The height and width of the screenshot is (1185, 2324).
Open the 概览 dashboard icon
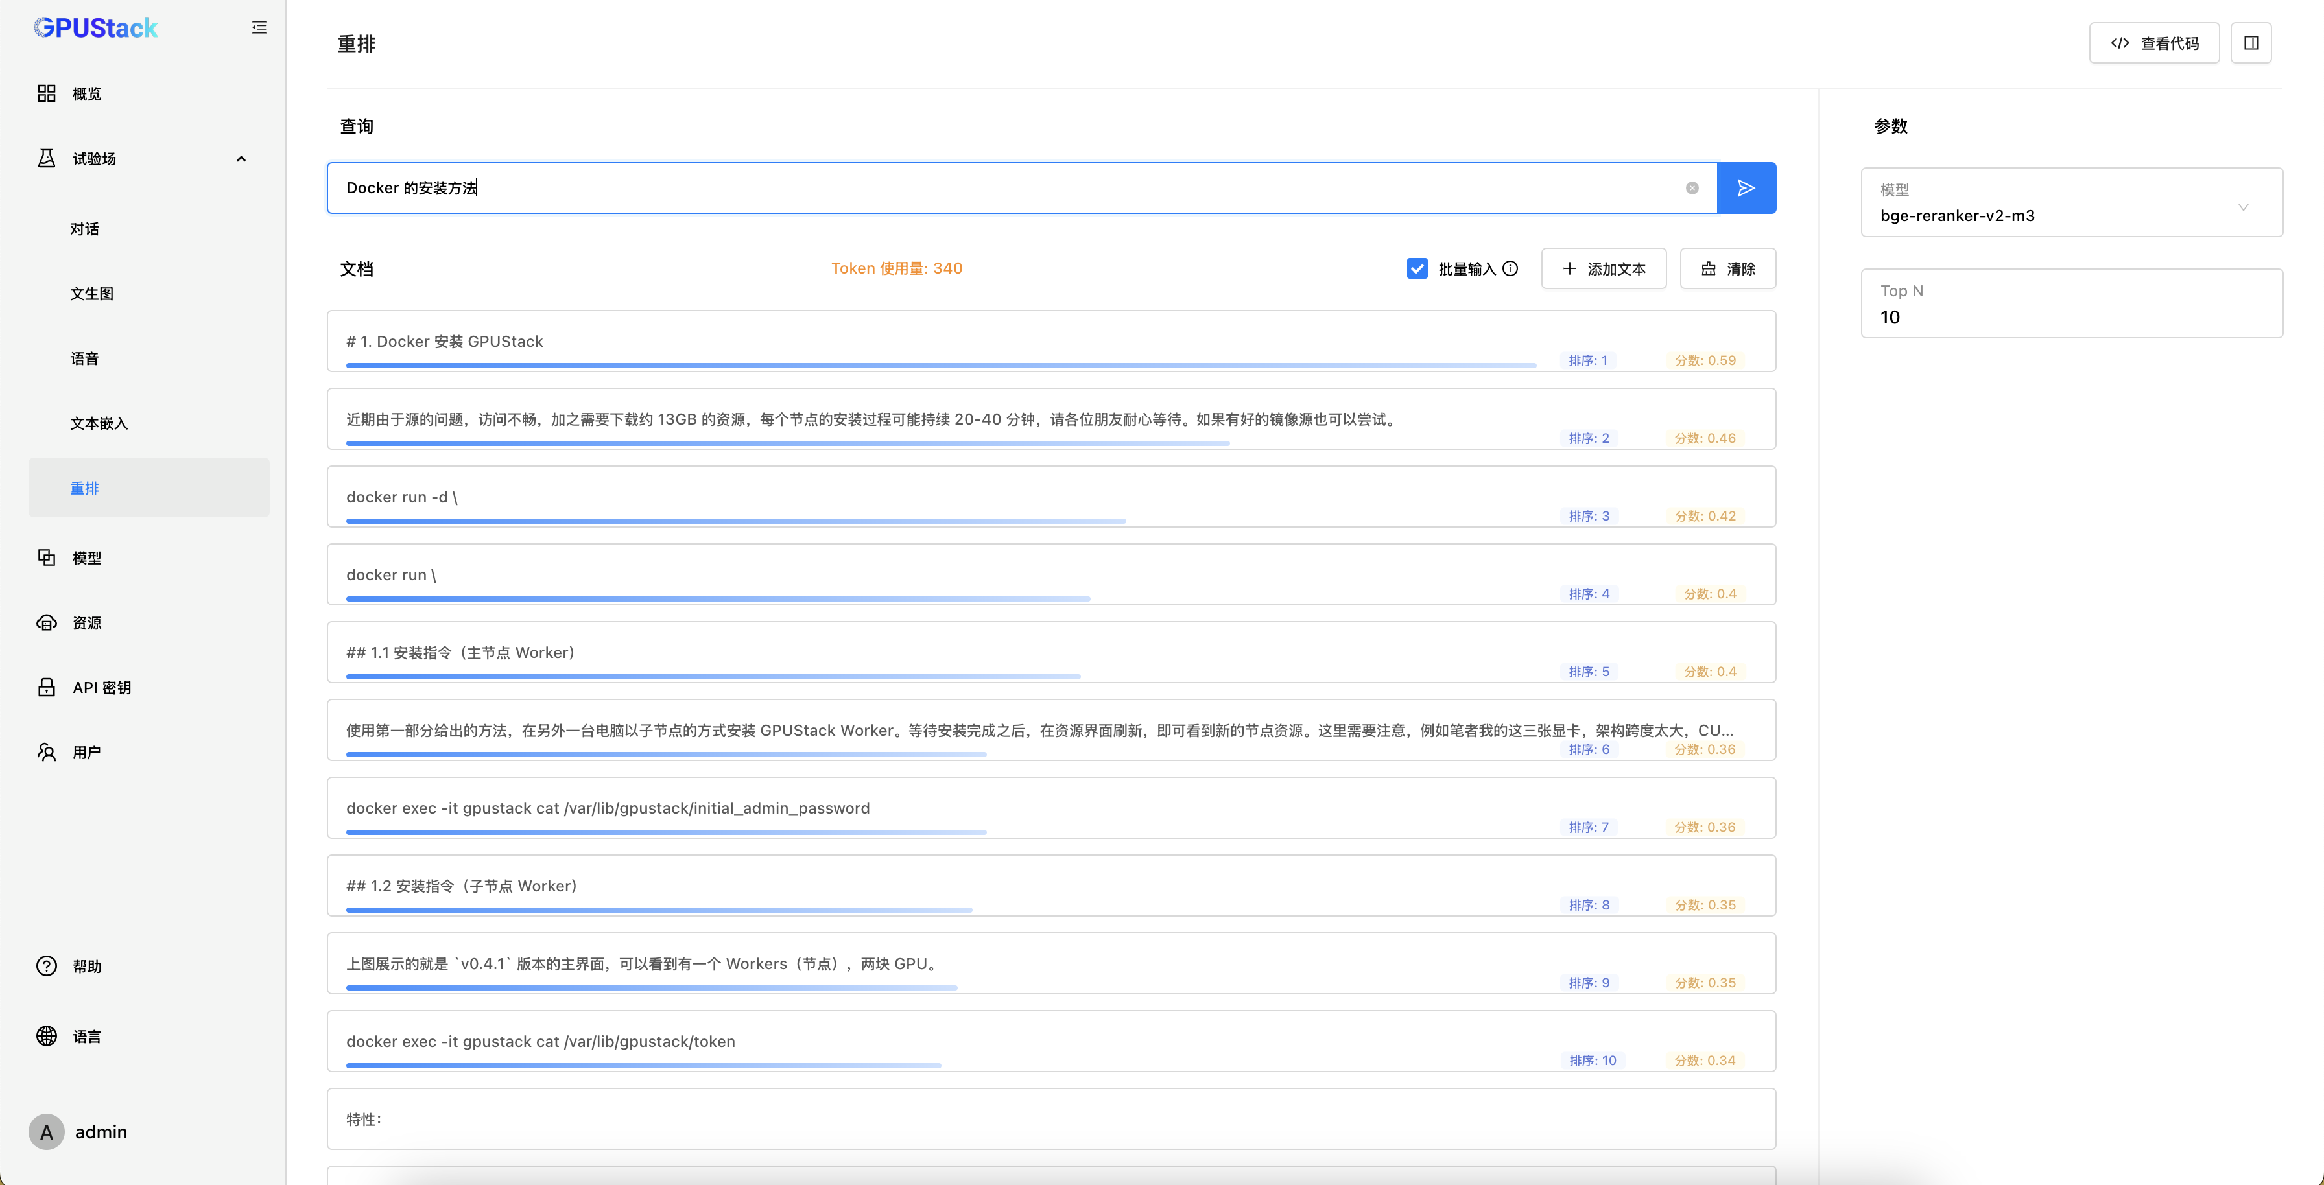47,94
